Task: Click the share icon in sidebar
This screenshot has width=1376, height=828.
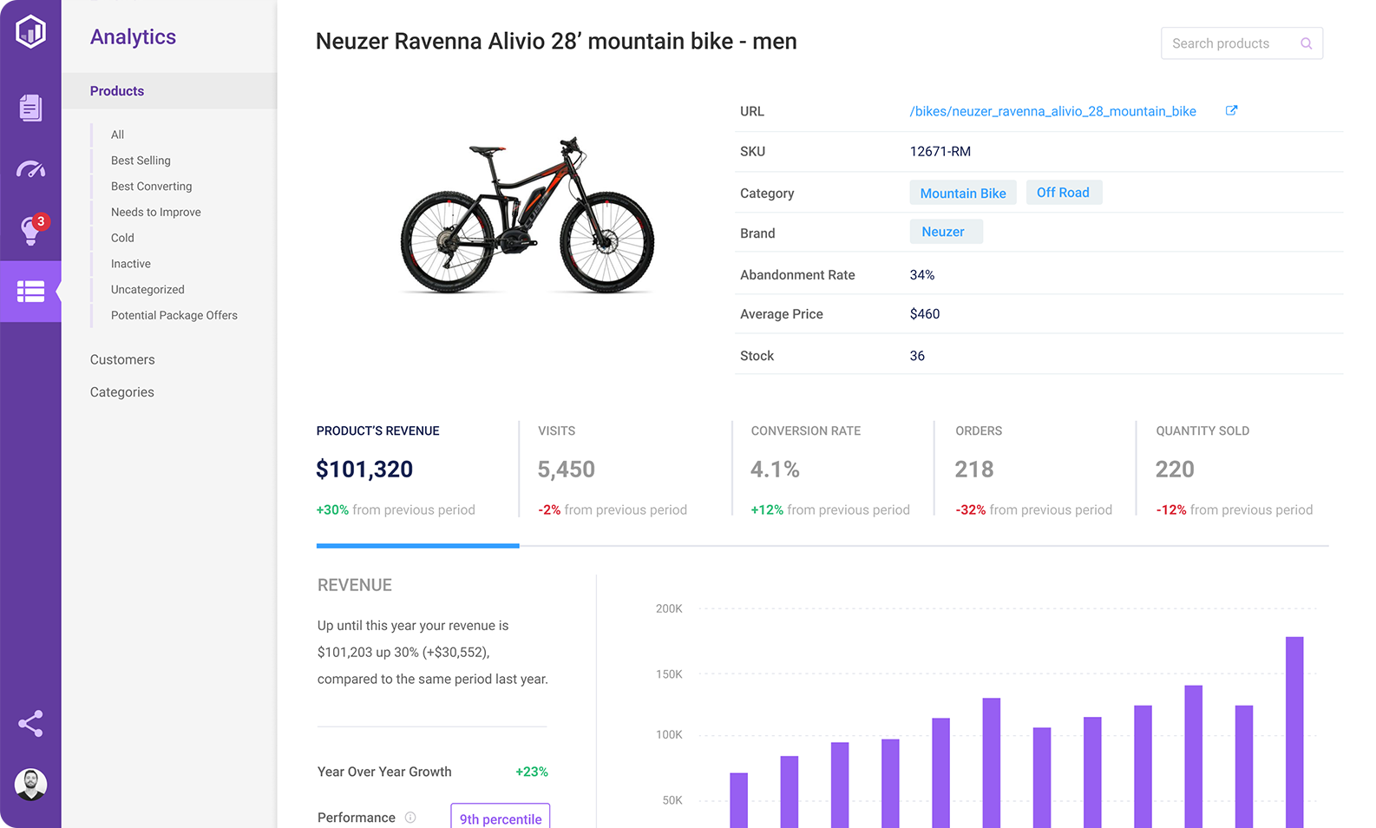Action: pos(30,724)
